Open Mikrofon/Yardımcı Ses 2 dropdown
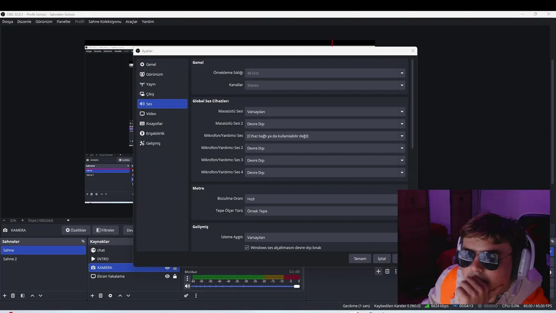 tap(325, 148)
